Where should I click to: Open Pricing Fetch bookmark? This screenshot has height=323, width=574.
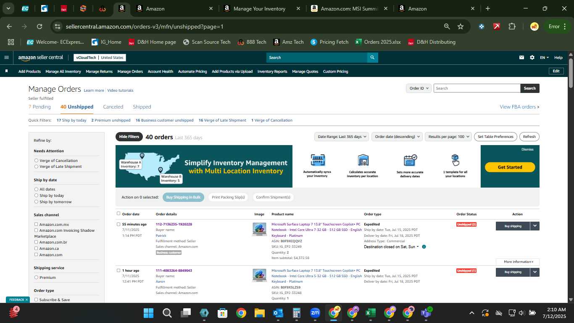[329, 42]
